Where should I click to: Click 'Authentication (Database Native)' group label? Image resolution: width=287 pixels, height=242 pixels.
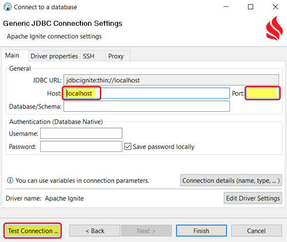click(56, 122)
